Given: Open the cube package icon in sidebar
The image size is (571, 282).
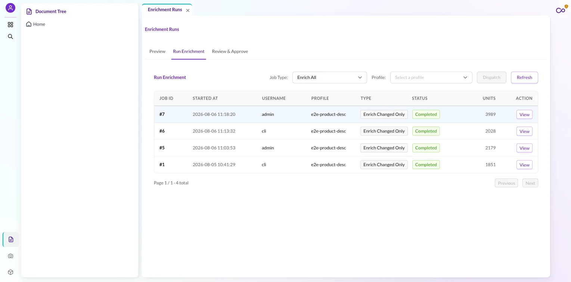Looking at the screenshot, I should tap(10, 272).
